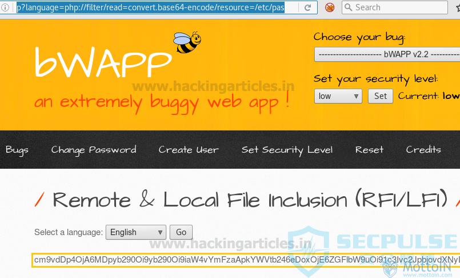The height and width of the screenshot is (278, 460).
Task: Open the 'Choose your bug' dropdown
Action: [387, 55]
